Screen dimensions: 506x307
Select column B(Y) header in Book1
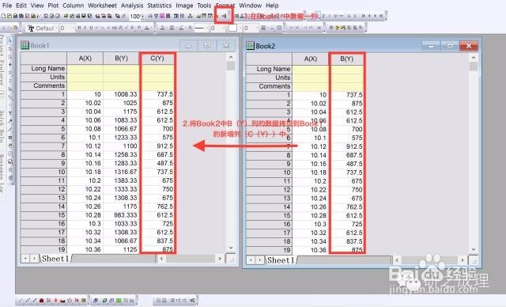121,59
